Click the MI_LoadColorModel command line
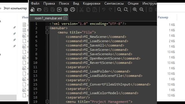The height and width of the screenshot is (104, 185). tap(102, 93)
